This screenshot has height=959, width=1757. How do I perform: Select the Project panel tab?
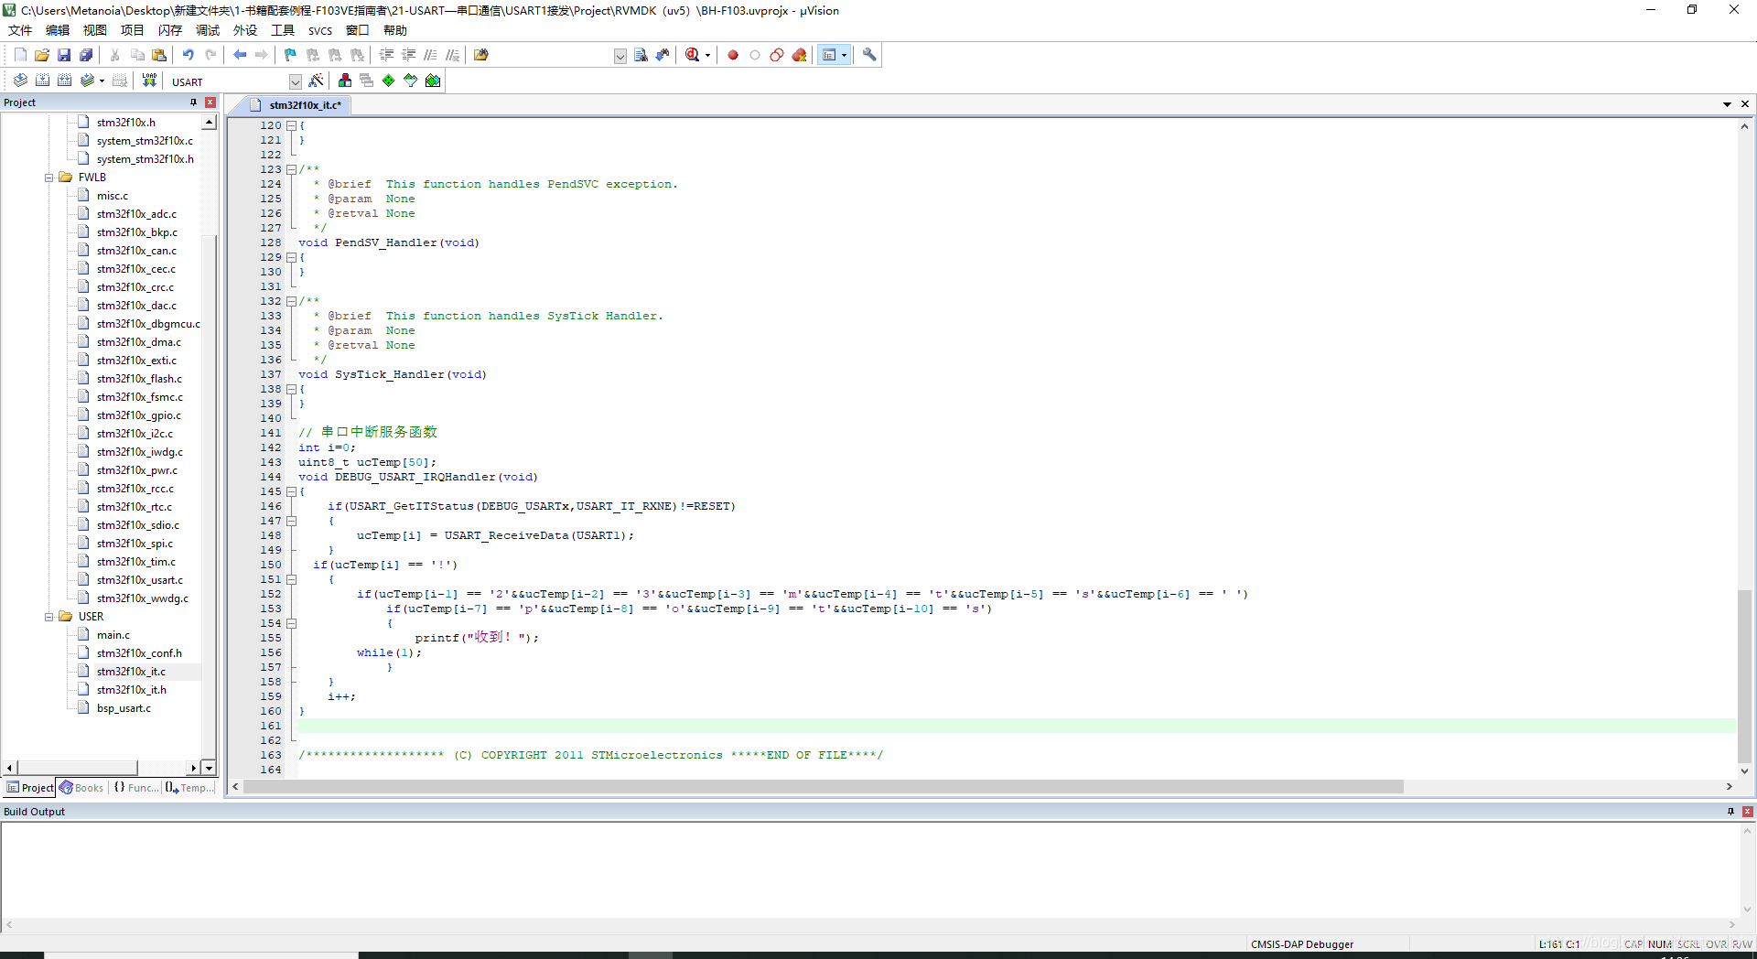click(x=30, y=788)
